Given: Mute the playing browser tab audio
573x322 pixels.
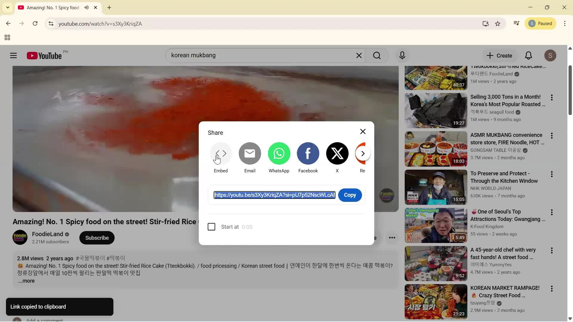Looking at the screenshot, I should [x=86, y=7].
